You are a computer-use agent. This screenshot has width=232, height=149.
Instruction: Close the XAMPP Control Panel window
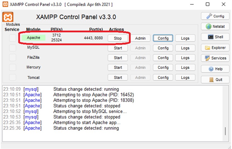pyautogui.click(x=224, y=4)
